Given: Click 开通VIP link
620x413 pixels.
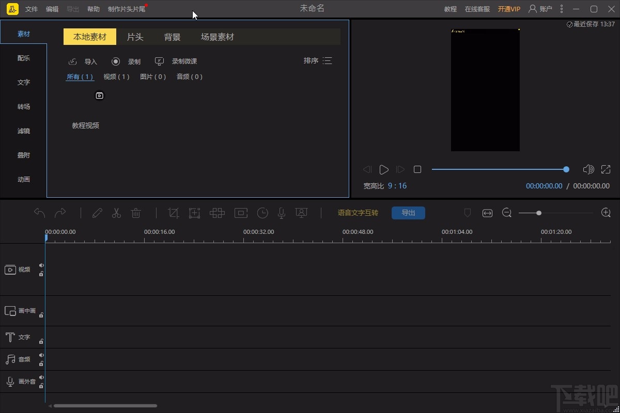Looking at the screenshot, I should click(509, 9).
